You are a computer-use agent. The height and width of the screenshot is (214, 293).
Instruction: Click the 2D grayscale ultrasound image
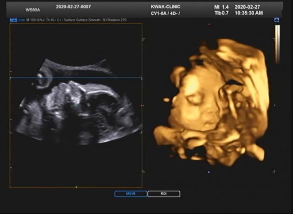[x=78, y=103]
